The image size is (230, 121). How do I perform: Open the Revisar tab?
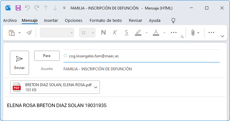tap(135, 21)
